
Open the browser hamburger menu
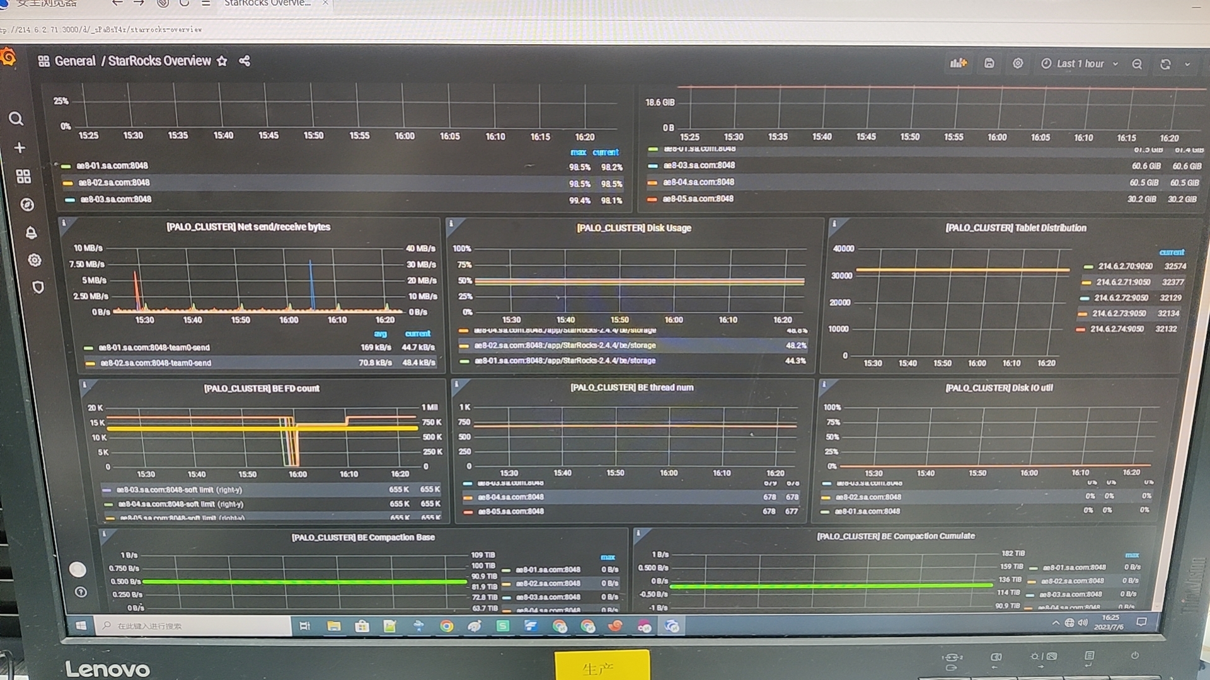pos(205,3)
